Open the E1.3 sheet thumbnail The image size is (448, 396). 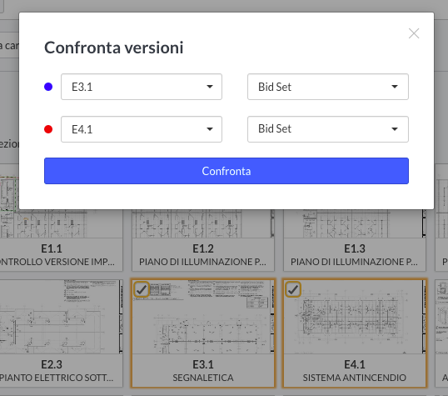(x=354, y=223)
